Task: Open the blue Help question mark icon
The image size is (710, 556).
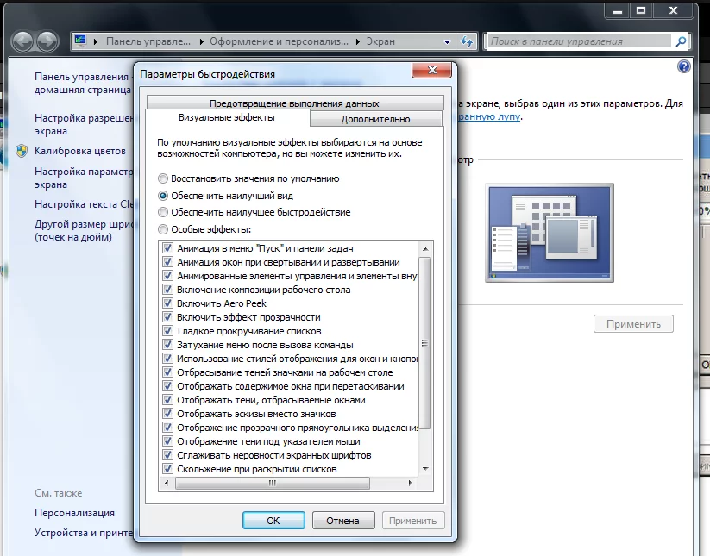Action: coord(684,66)
